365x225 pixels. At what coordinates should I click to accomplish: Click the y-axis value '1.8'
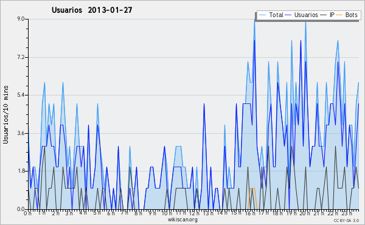[21, 171]
